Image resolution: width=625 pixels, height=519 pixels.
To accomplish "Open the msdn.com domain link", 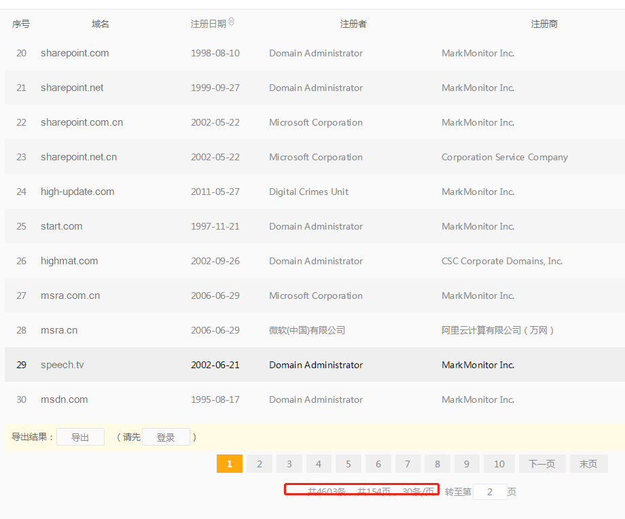I will coord(65,399).
